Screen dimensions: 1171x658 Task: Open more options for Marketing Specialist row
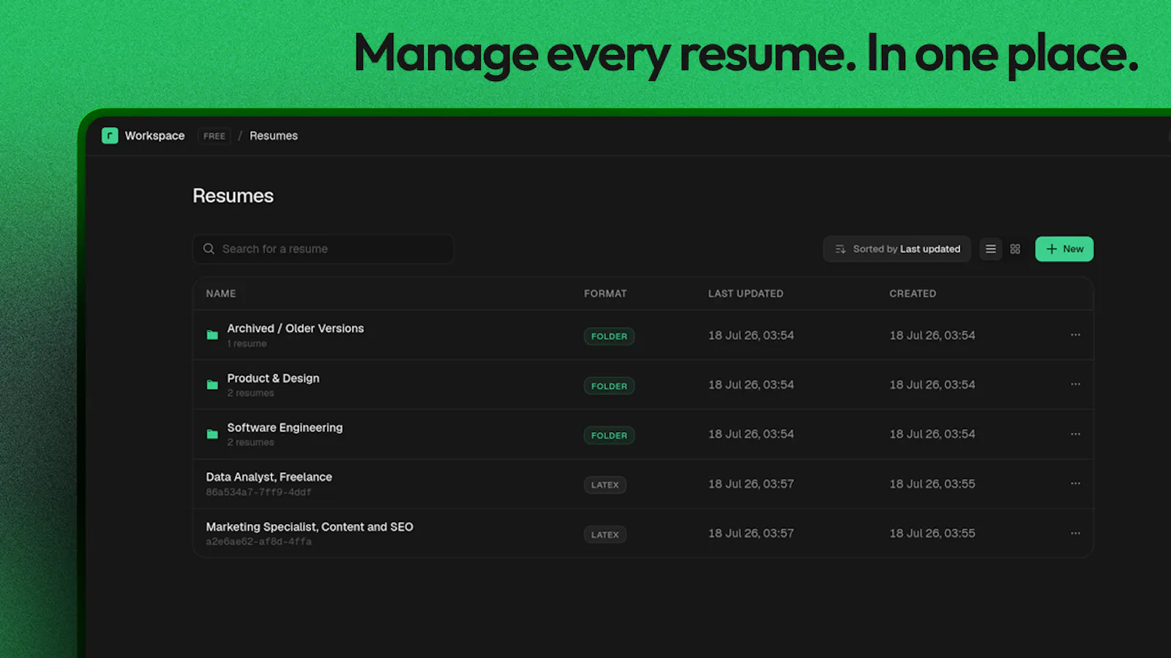[x=1075, y=533]
